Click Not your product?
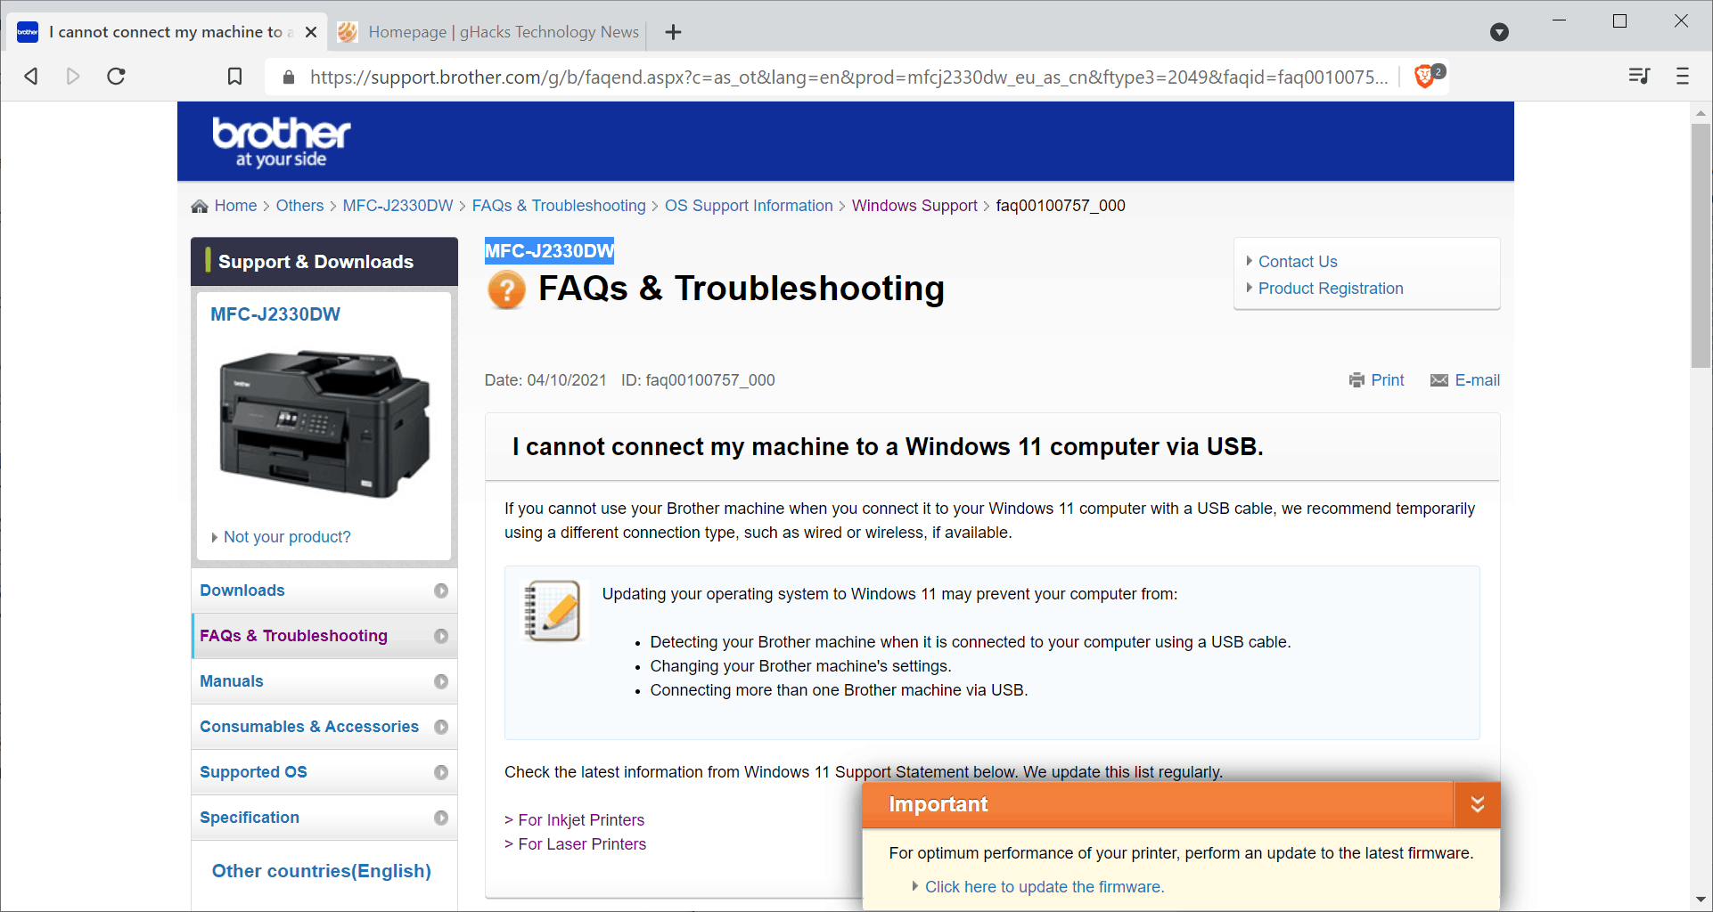The width and height of the screenshot is (1713, 912). tap(287, 536)
